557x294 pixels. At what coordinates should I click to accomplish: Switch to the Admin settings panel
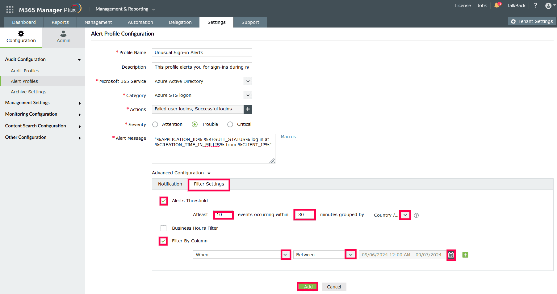[63, 37]
